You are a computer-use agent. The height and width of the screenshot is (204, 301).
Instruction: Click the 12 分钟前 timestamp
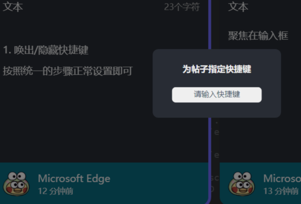(56, 191)
